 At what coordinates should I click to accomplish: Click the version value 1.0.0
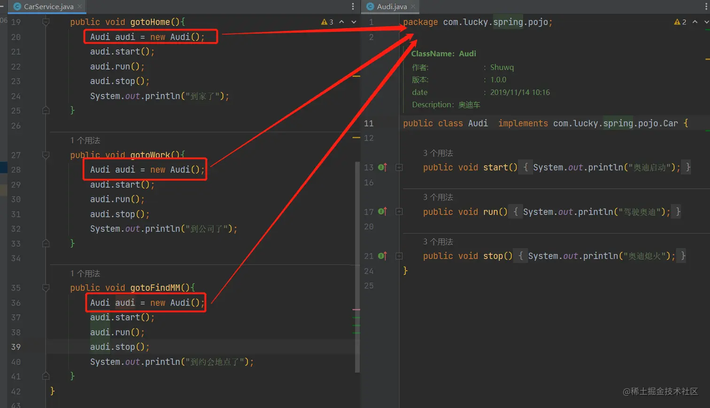(x=498, y=80)
